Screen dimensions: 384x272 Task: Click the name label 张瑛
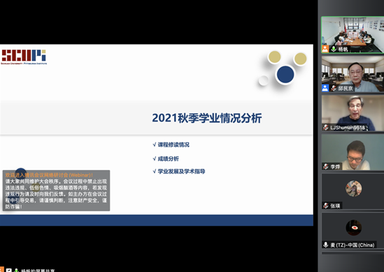[x=335, y=206]
